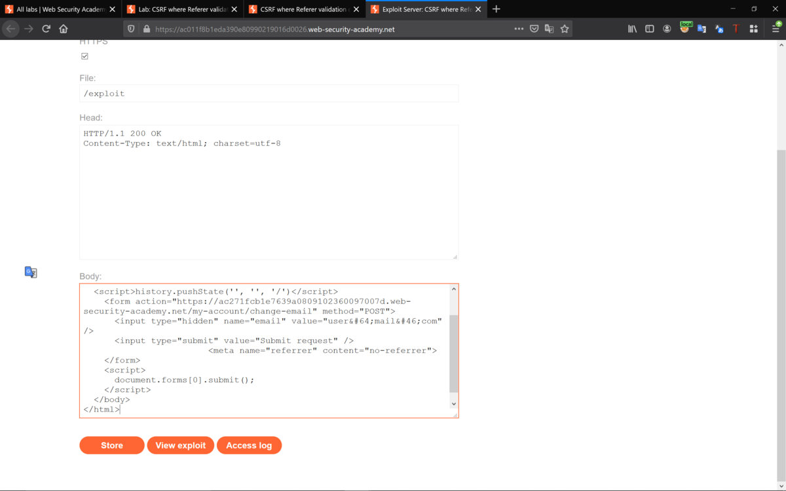The image size is (786, 491).
Task: Open Firefox hamburger menu
Action: [776, 27]
